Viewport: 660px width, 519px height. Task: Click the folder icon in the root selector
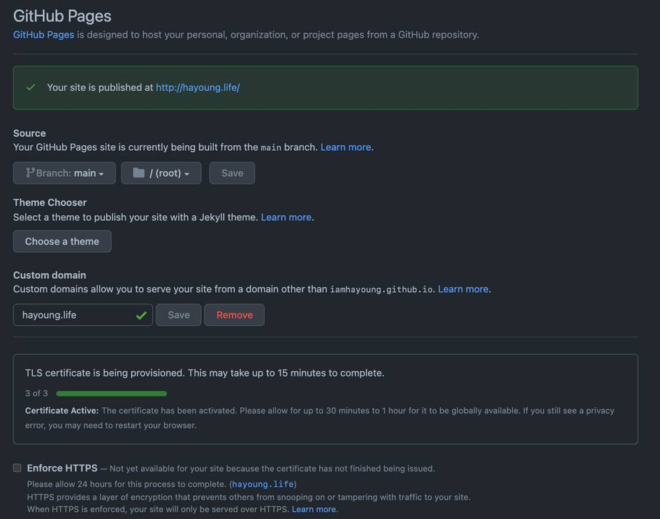click(139, 173)
